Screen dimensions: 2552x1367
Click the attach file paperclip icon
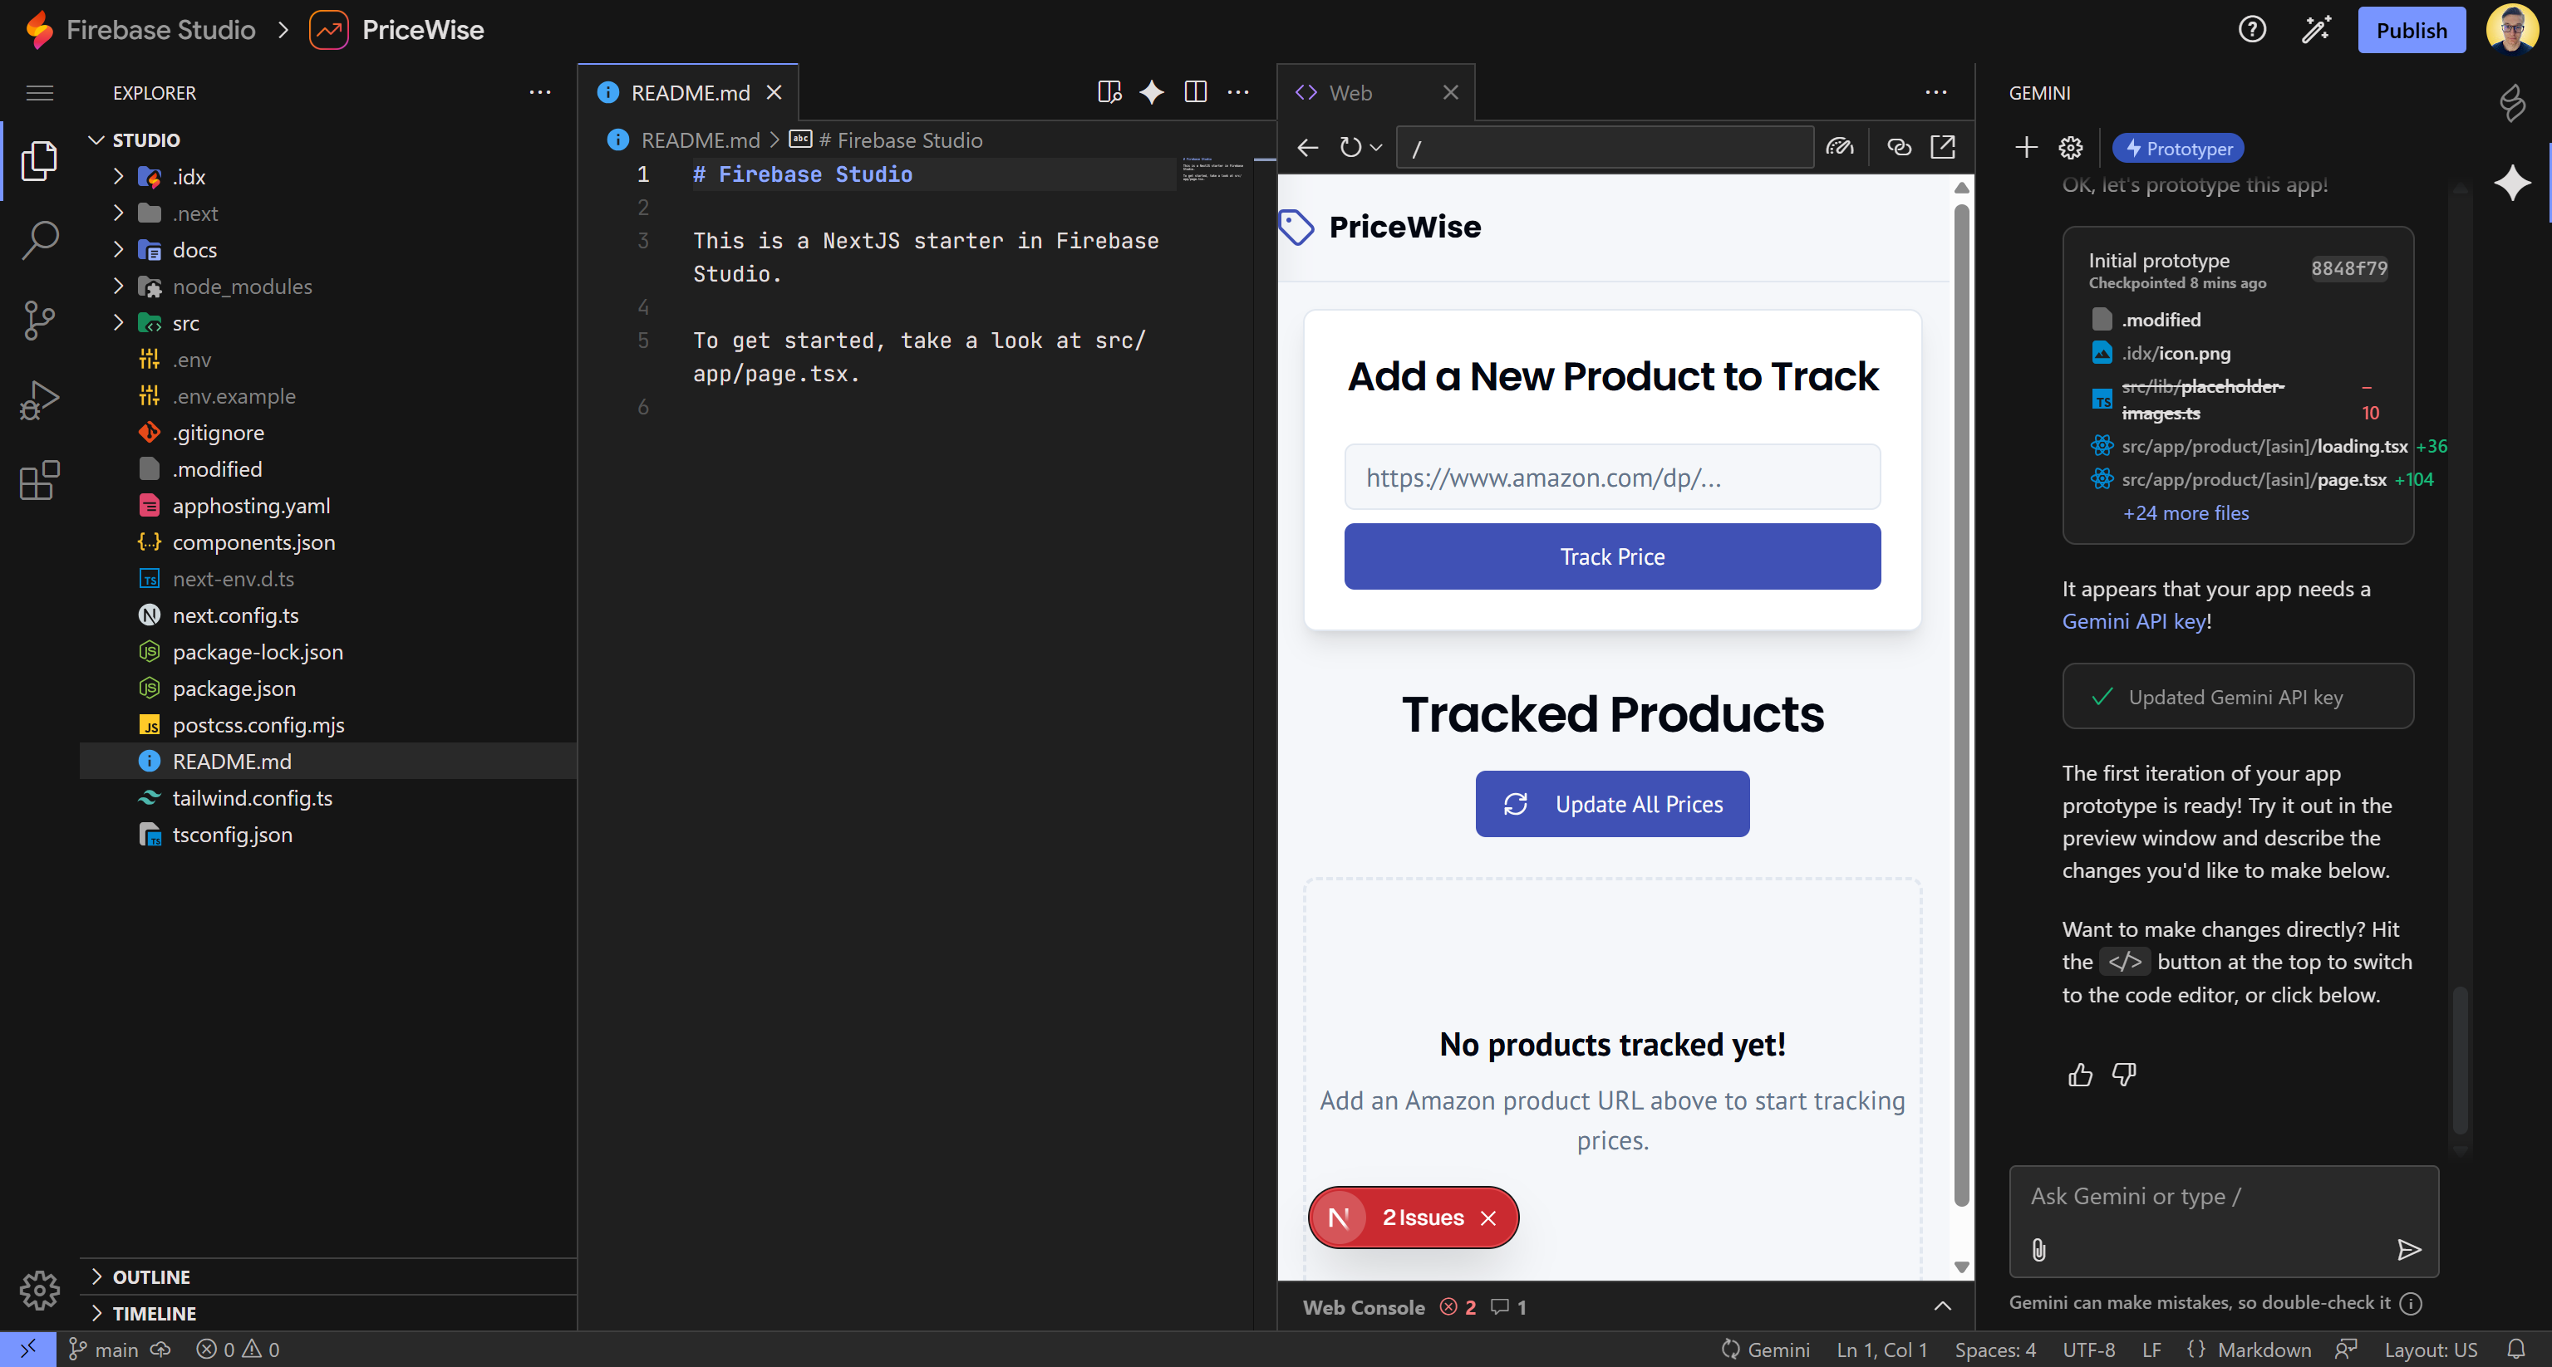[2038, 1249]
